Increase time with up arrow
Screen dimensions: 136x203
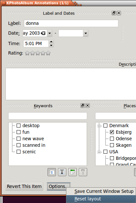click(51, 42)
